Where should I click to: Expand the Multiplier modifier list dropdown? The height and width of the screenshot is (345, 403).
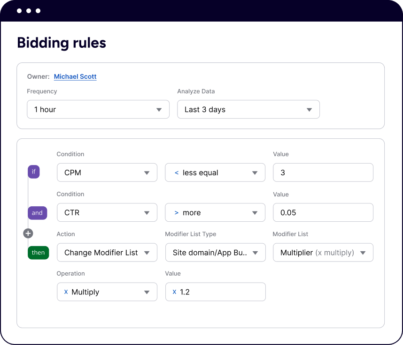[x=323, y=252]
